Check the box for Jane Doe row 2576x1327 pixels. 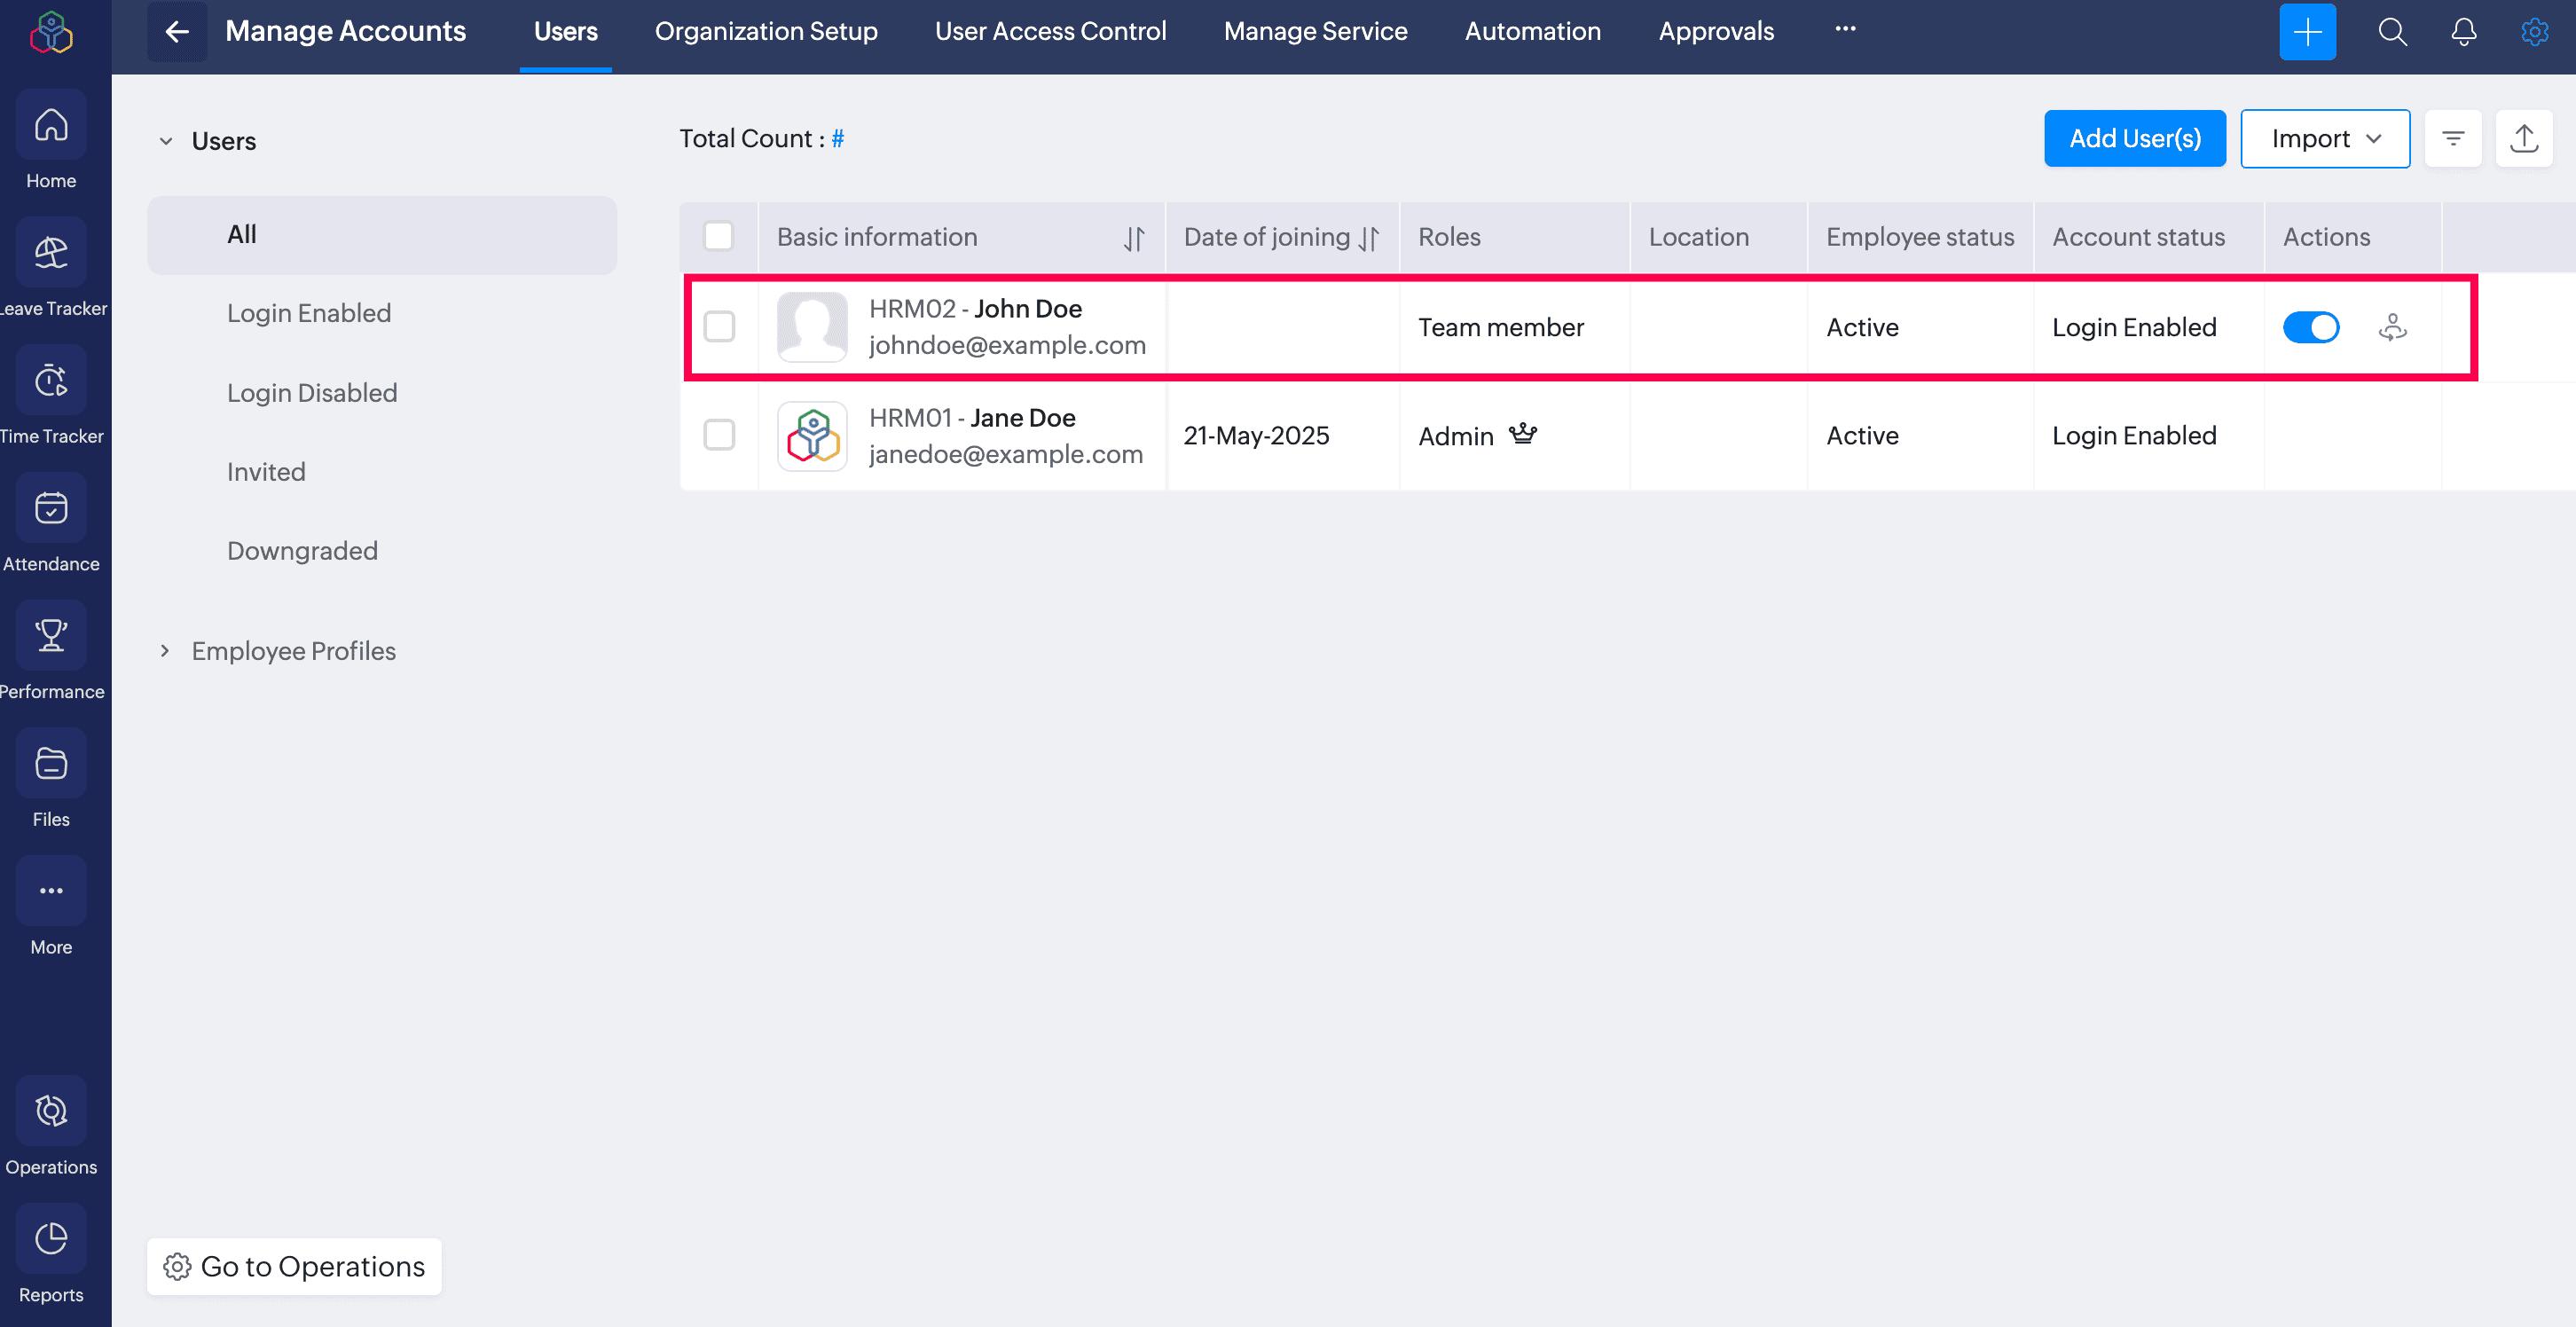[x=719, y=435]
